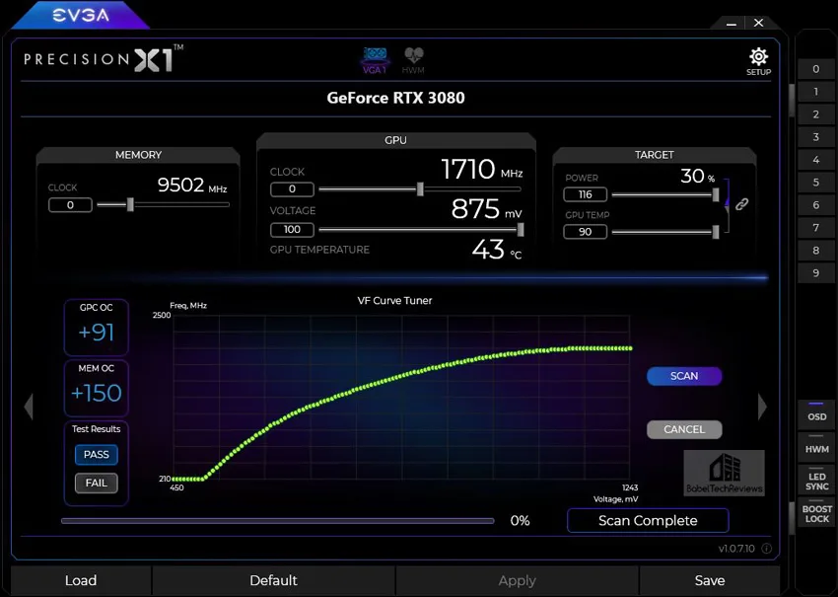Toggle BOOST LOCK
838x597 pixels.
click(x=816, y=513)
